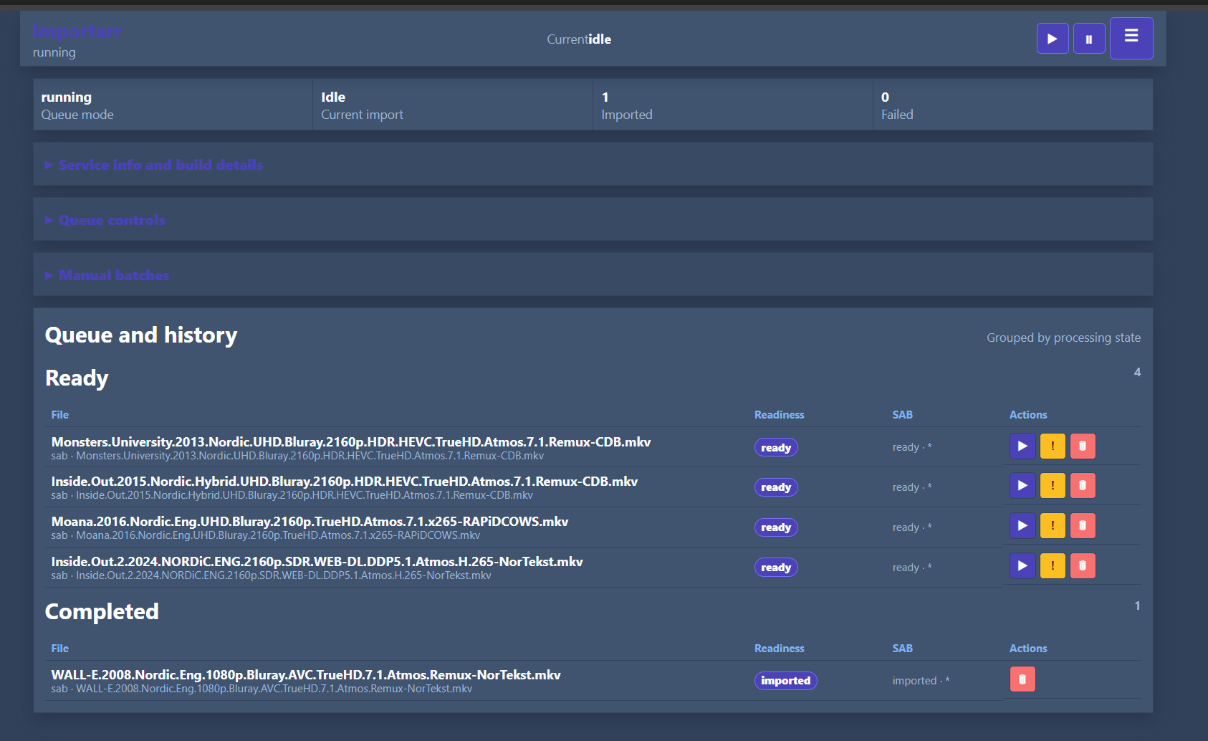Select Moana.2016 bold file name
Viewport: 1208px width, 741px height.
(x=310, y=522)
